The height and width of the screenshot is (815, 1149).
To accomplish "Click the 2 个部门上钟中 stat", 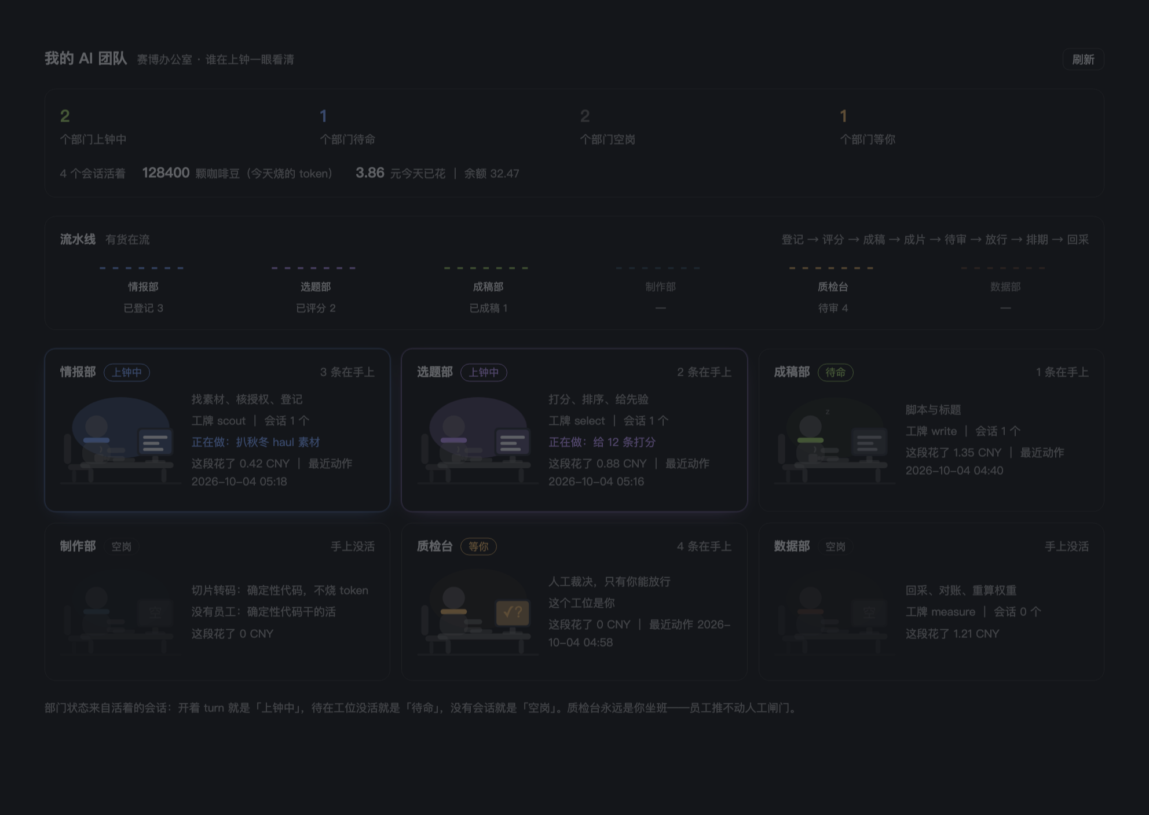I will click(x=93, y=126).
